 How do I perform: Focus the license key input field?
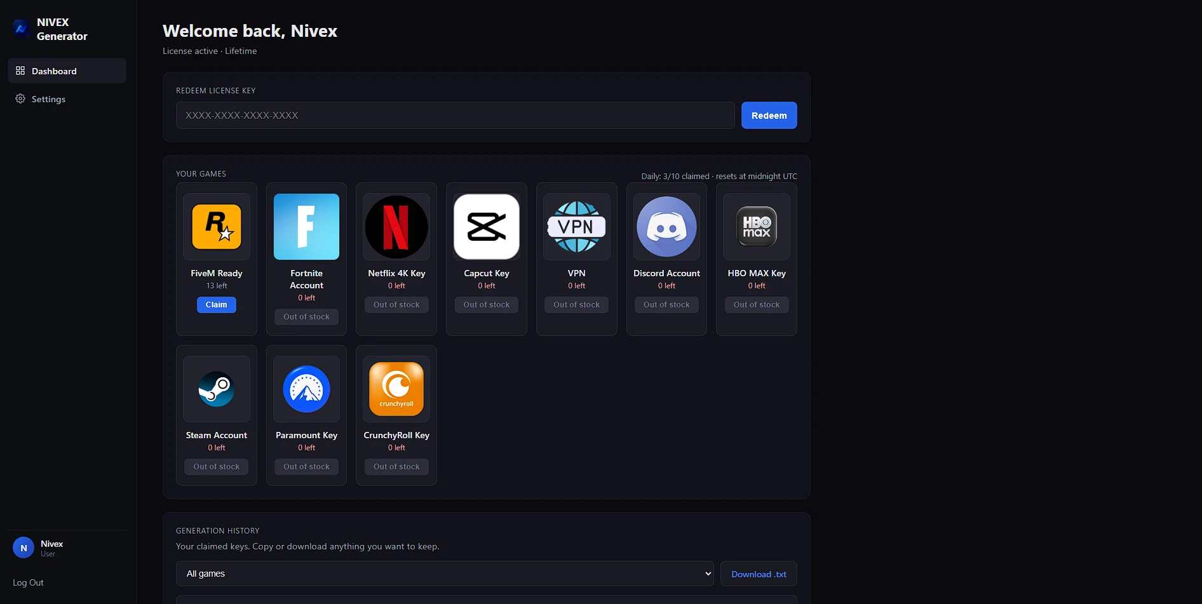tap(455, 116)
